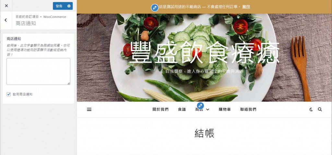
Task: Expand the 商店 submenu chevron
Action: 208,109
